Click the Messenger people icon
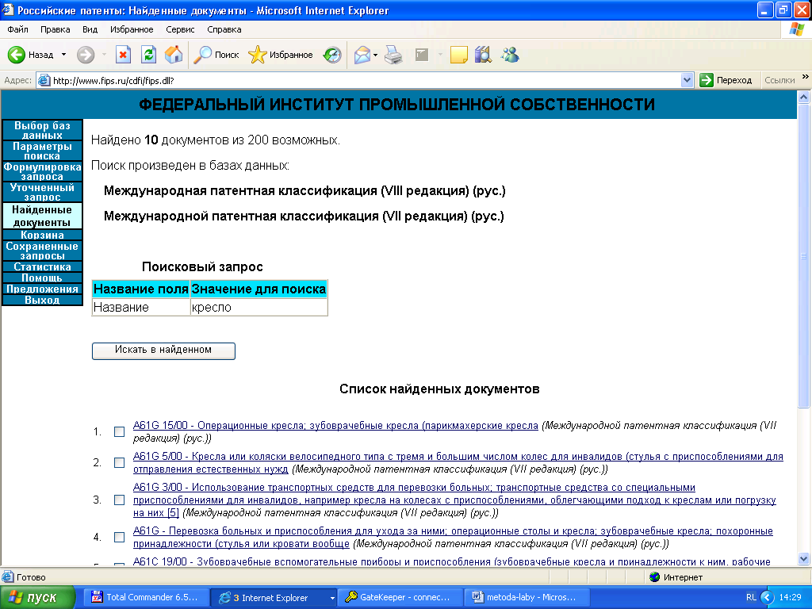The image size is (812, 609). coord(510,55)
